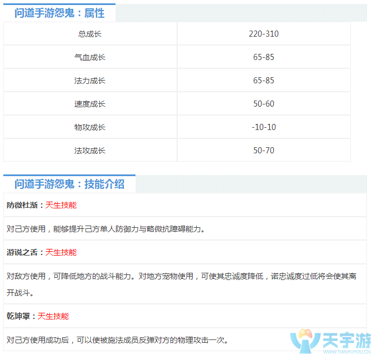The image size is (372, 355).
Task: Select the 速度成长 cell
Action: coord(90,104)
